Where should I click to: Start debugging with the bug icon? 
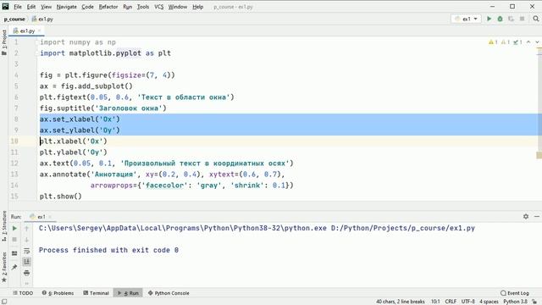[x=501, y=19]
